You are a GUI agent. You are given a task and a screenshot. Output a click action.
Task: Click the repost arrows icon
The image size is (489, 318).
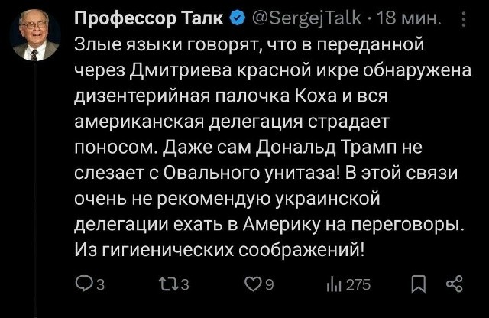pyautogui.click(x=166, y=285)
